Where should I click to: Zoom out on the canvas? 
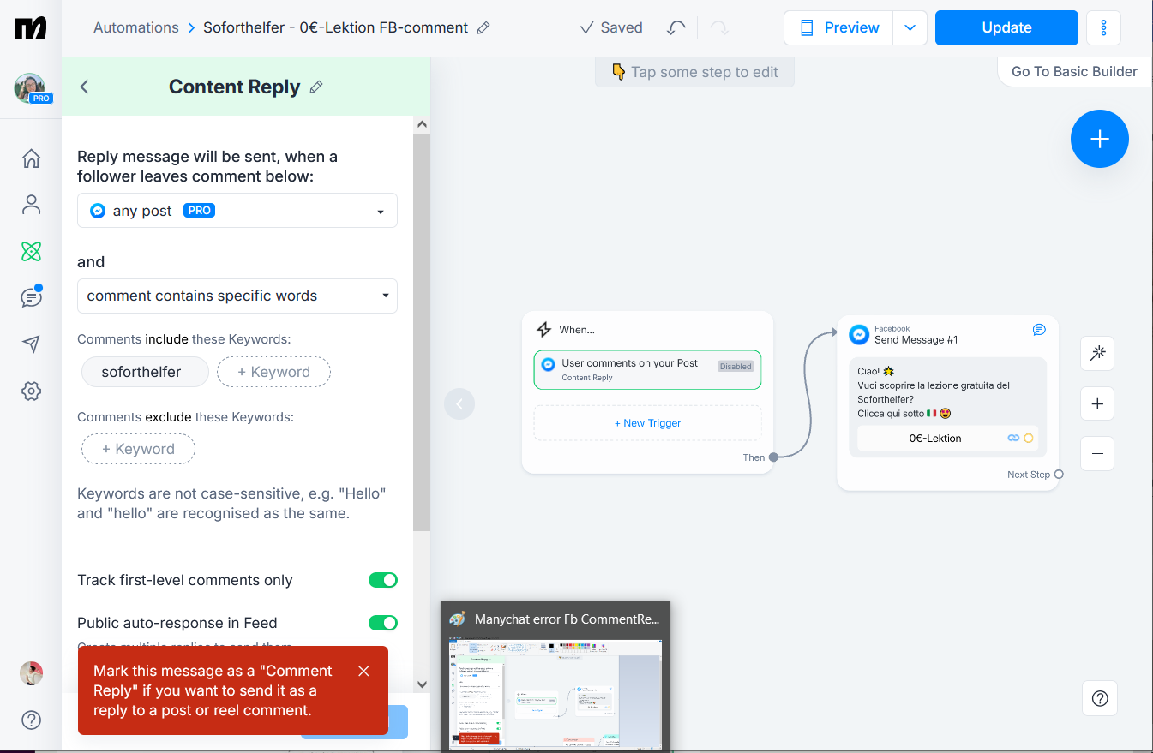point(1097,453)
